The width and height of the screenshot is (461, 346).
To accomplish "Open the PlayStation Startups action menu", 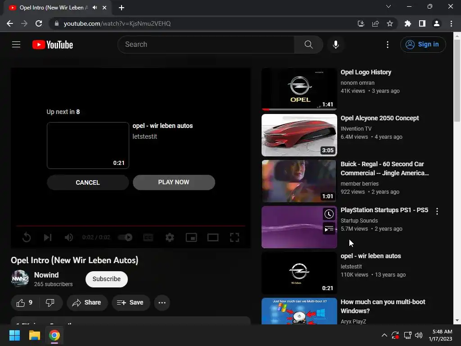I will (437, 211).
